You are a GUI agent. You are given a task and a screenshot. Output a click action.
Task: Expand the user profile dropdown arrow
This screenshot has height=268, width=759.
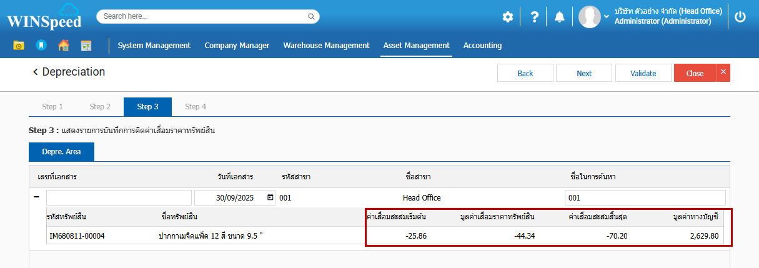tap(607, 16)
